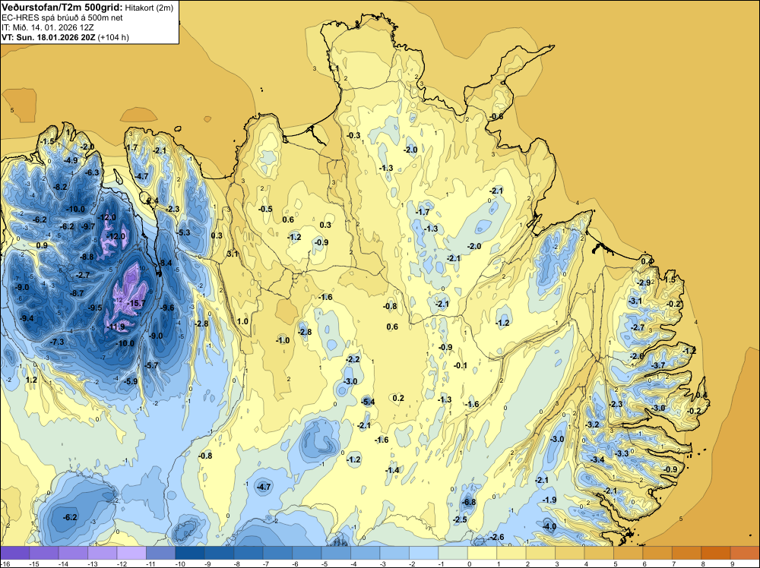Click the '-8.2' temperature label

[x=61, y=187]
